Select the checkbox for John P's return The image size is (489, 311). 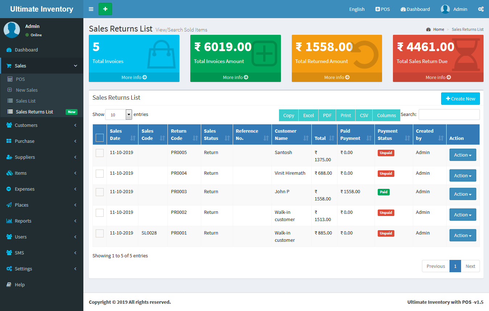point(100,192)
